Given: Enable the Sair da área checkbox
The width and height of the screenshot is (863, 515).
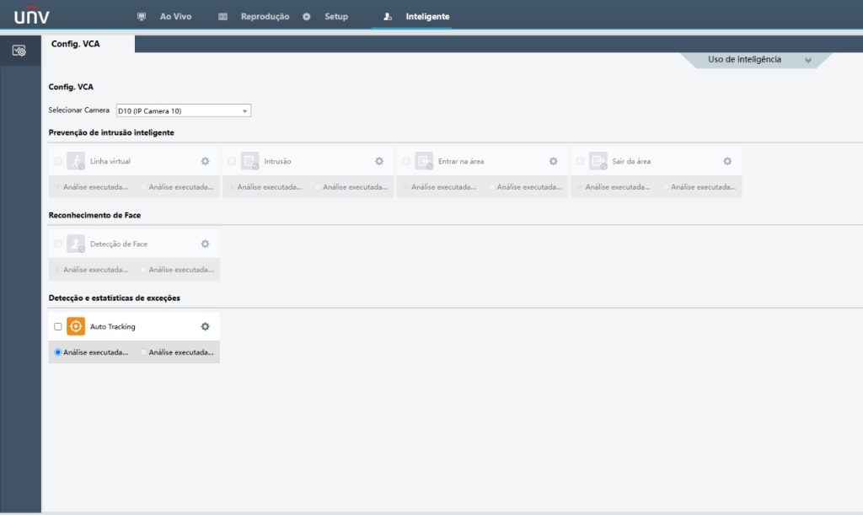Looking at the screenshot, I should [580, 161].
